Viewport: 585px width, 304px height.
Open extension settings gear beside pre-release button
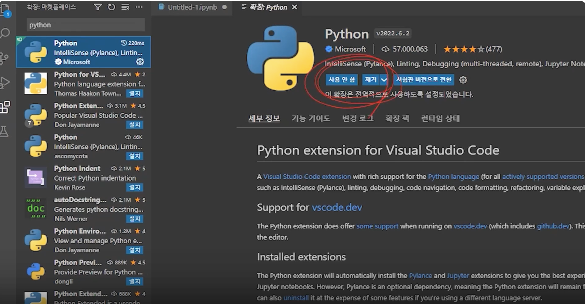tap(463, 80)
